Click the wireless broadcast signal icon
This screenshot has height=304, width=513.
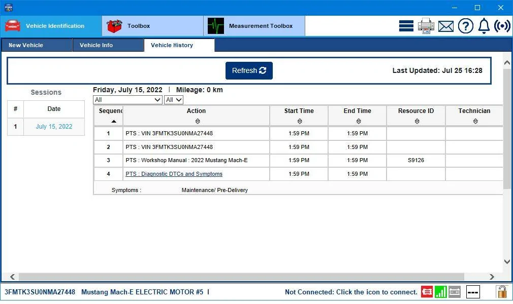coord(502,26)
